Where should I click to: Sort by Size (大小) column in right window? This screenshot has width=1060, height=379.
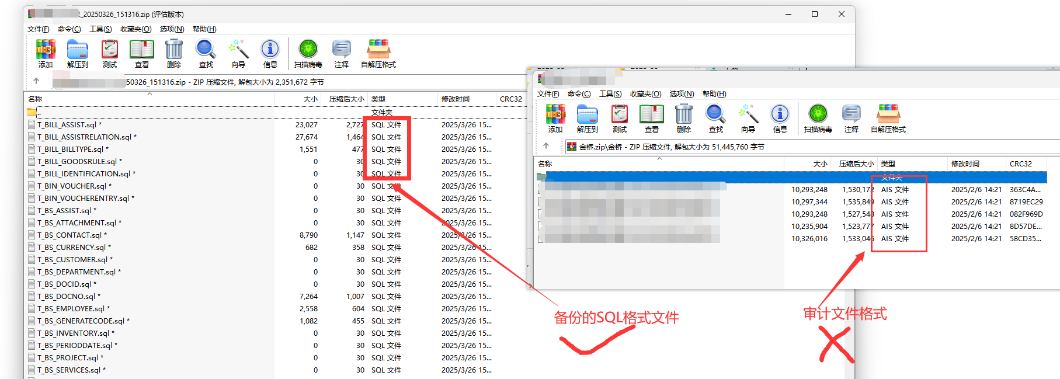tap(820, 164)
